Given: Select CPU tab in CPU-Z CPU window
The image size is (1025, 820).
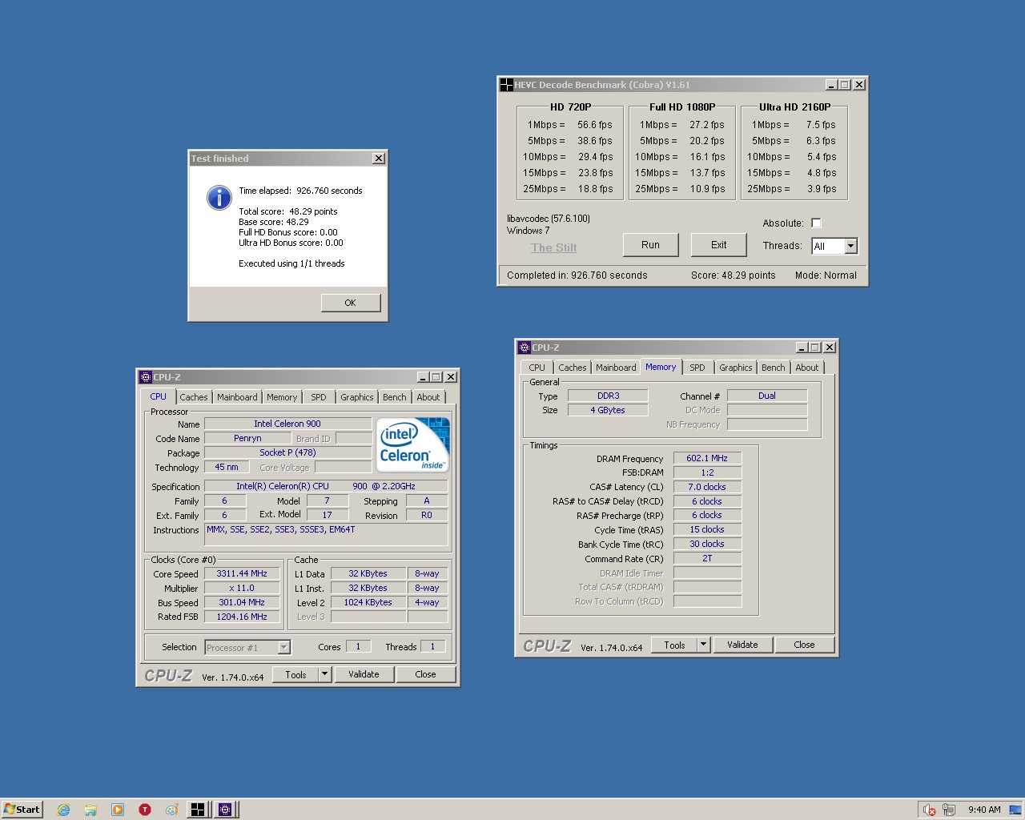Looking at the screenshot, I should 159,396.
